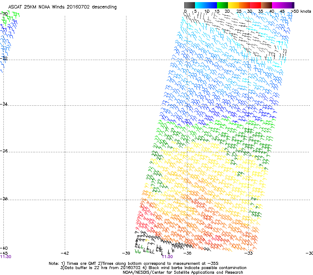Click the '-45' longitude axis label
The height and width of the screenshot is (275, 313).
point(4,253)
